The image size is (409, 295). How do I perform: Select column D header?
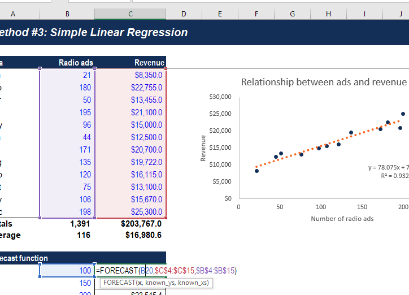[x=184, y=14]
